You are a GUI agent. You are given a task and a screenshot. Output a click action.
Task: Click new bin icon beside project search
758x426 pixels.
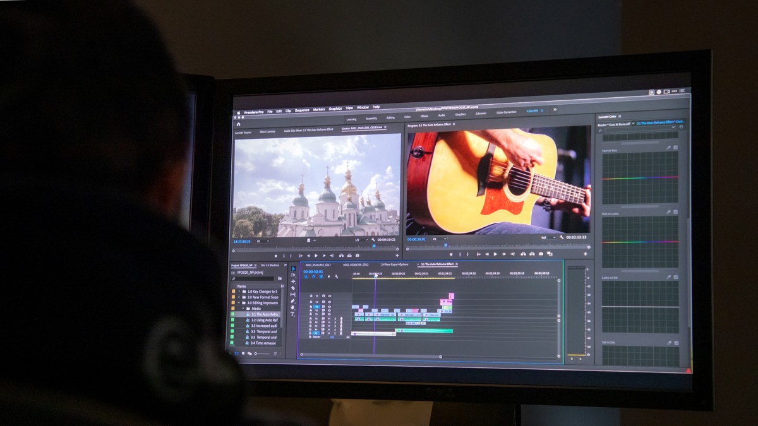[x=280, y=278]
